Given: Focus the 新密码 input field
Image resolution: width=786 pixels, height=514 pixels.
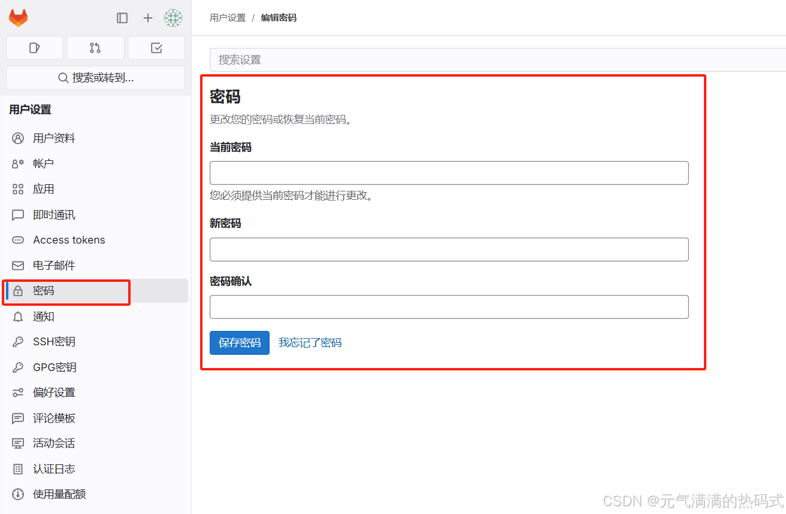Looking at the screenshot, I should point(449,250).
